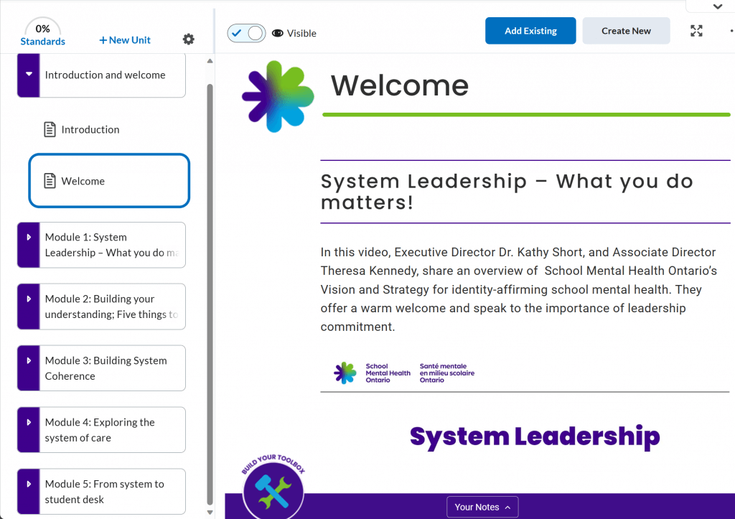Viewport: 735px width, 519px height.
Task: Collapse the Introduction and welcome unit
Action: tap(29, 75)
